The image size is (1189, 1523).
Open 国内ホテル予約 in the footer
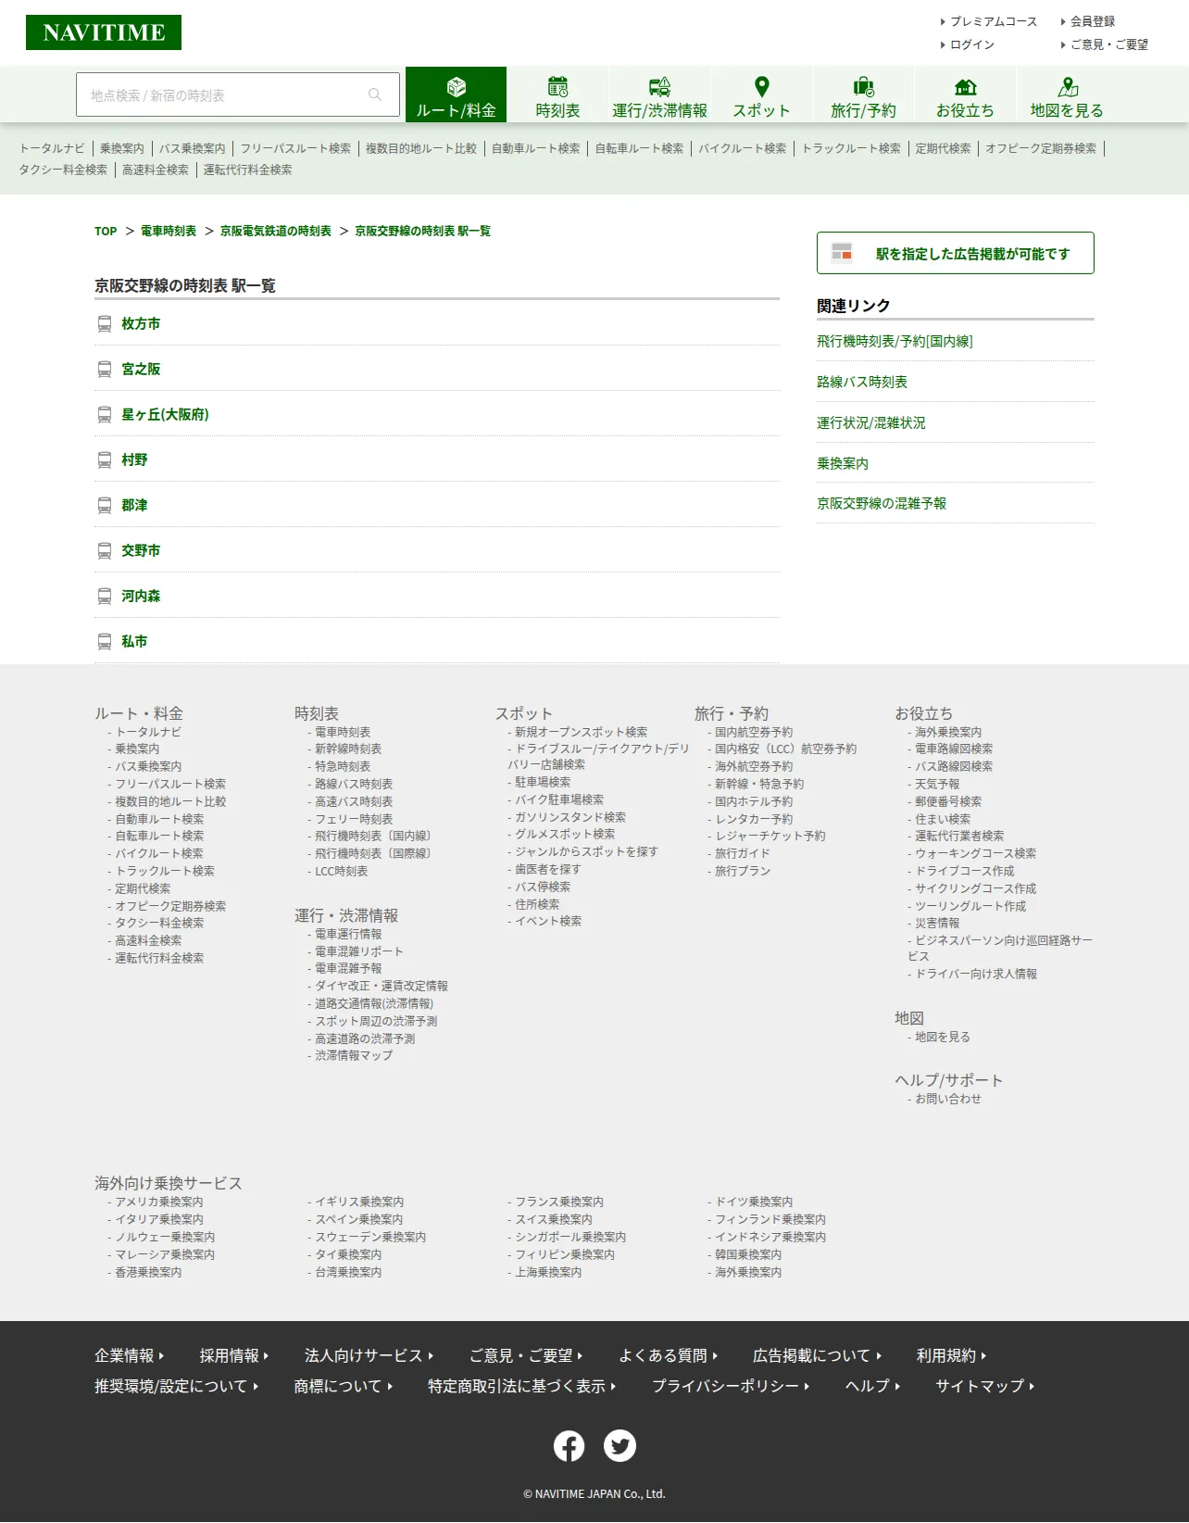(754, 802)
